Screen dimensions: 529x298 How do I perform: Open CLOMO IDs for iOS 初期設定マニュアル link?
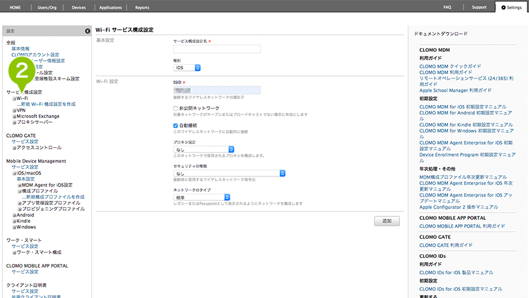tap(461, 289)
